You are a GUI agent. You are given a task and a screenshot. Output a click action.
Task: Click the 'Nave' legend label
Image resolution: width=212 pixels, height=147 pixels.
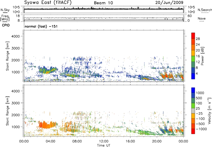tap(201, 18)
